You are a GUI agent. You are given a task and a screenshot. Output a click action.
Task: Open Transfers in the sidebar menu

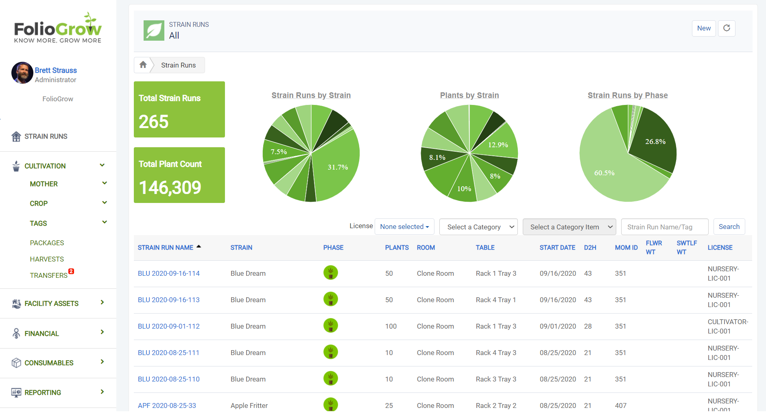point(48,275)
